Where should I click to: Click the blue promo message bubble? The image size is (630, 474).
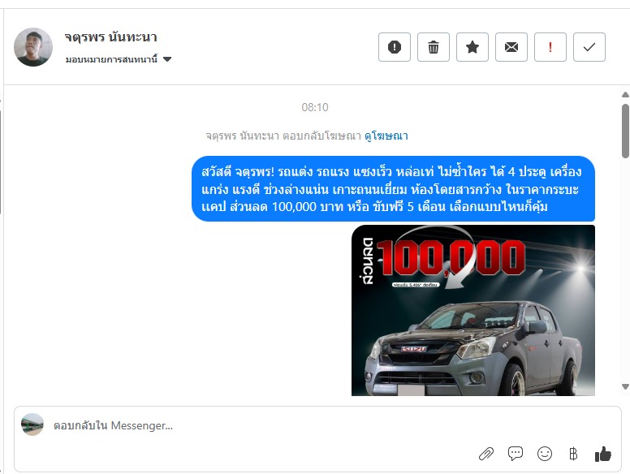point(394,189)
